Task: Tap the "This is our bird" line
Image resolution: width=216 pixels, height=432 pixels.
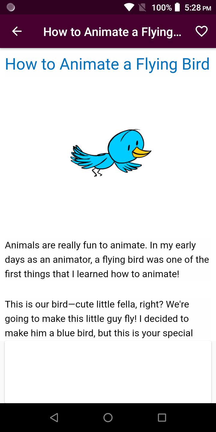Action: [x=97, y=304]
